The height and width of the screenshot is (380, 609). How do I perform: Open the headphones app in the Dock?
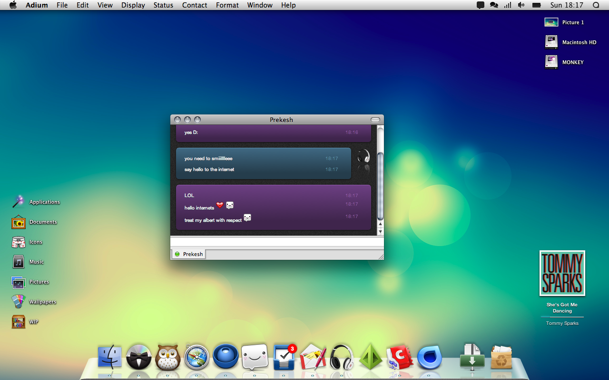click(x=342, y=357)
